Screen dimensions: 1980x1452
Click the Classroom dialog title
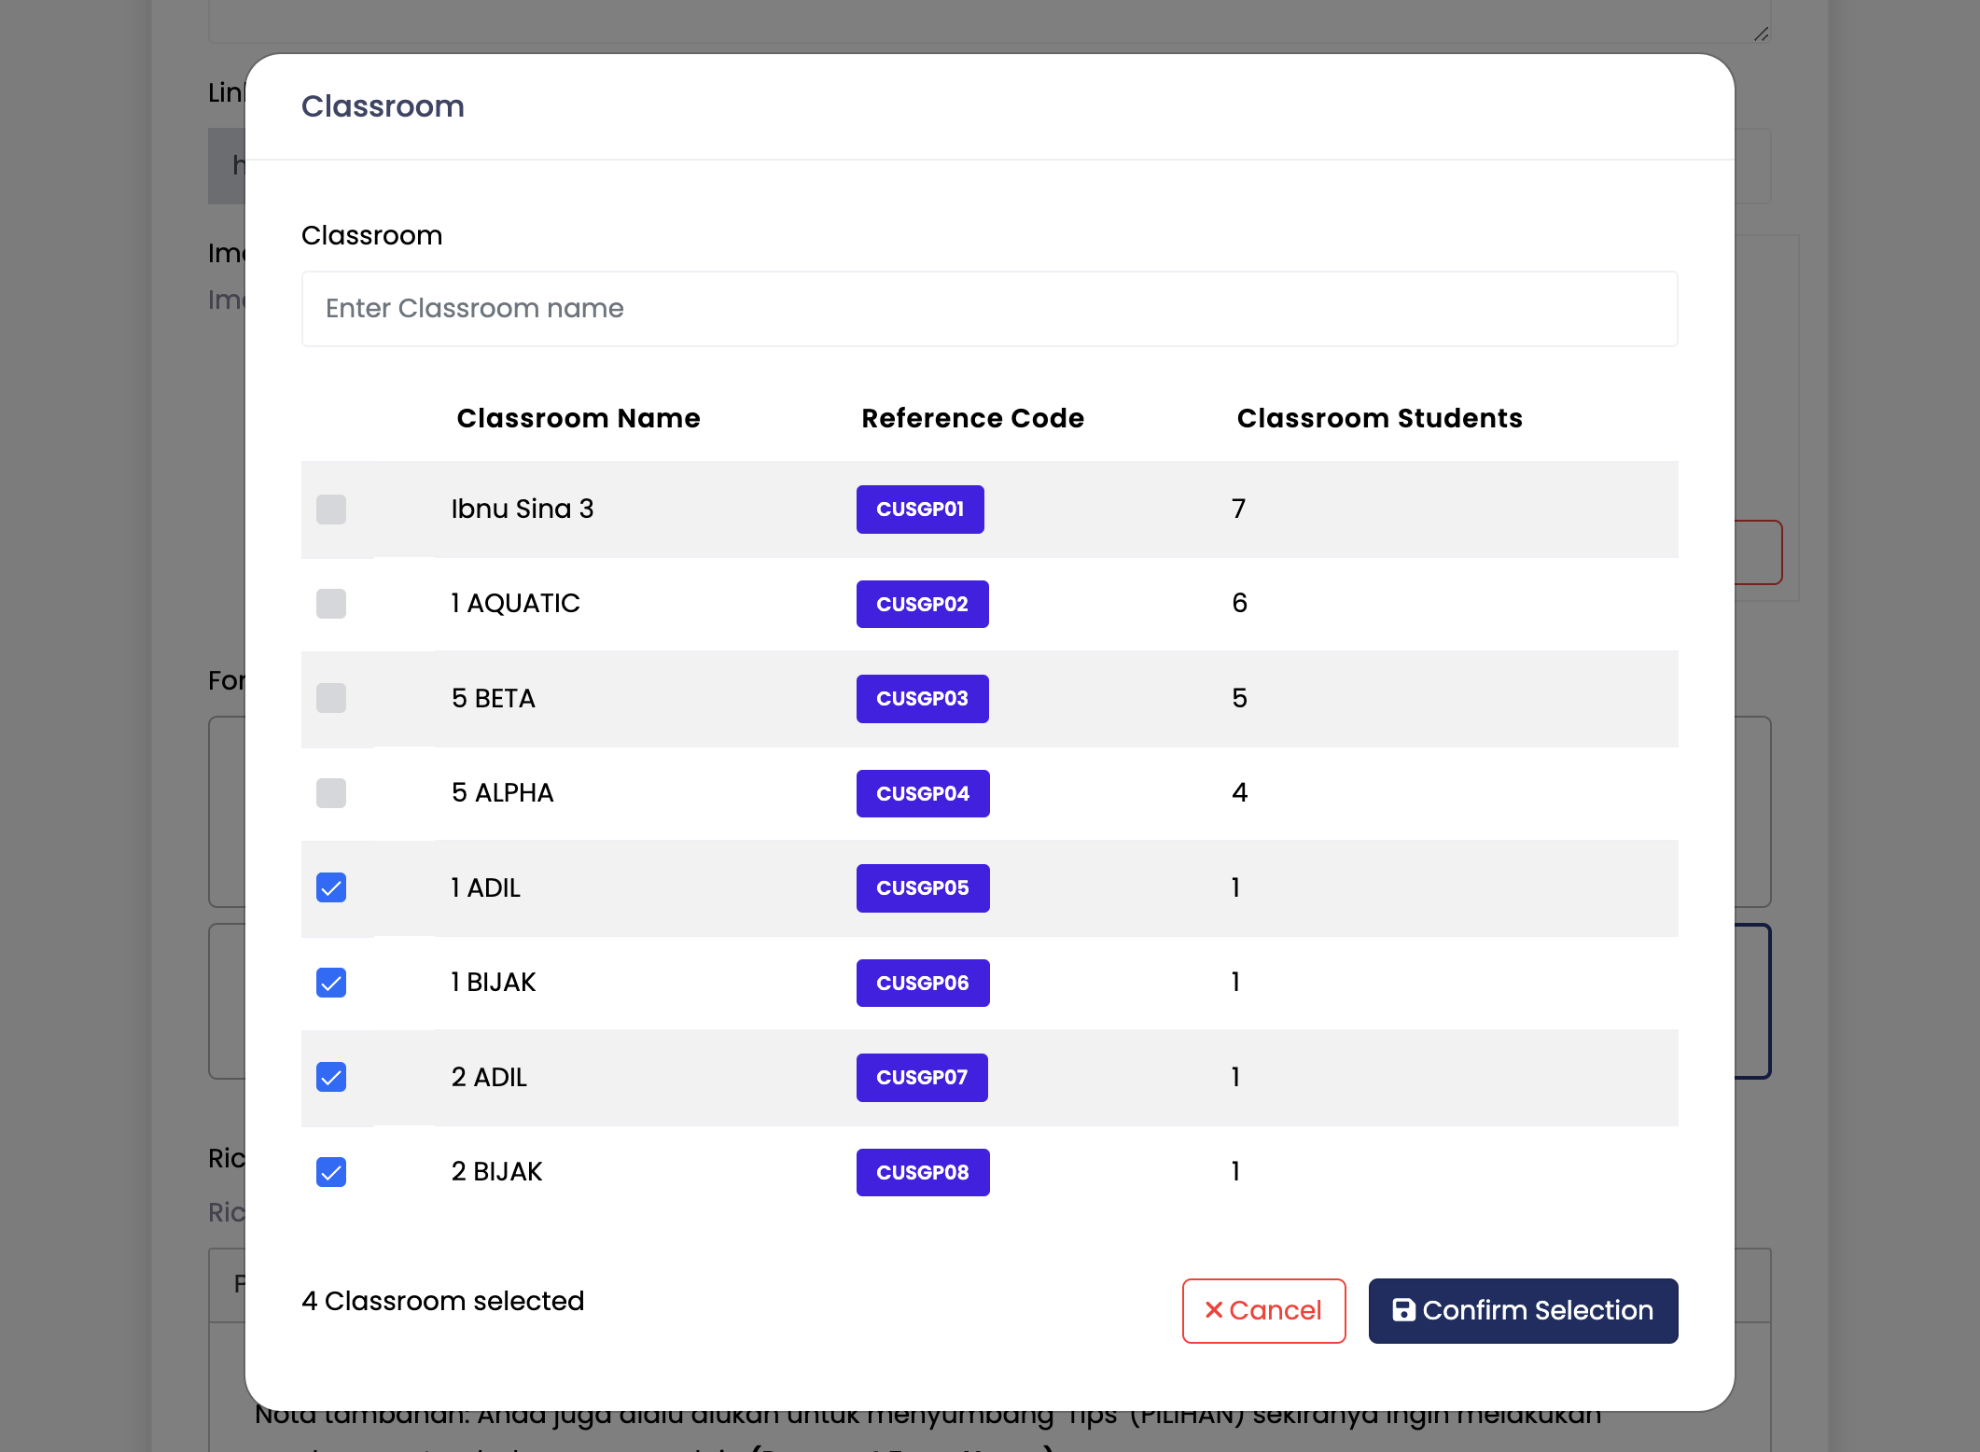383,106
